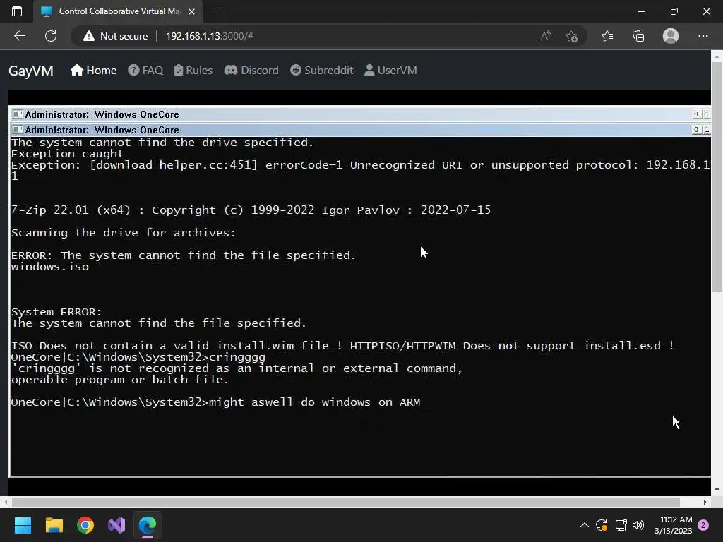723x542 pixels.
Task: Open the Subreddit nav link
Action: [x=322, y=70]
